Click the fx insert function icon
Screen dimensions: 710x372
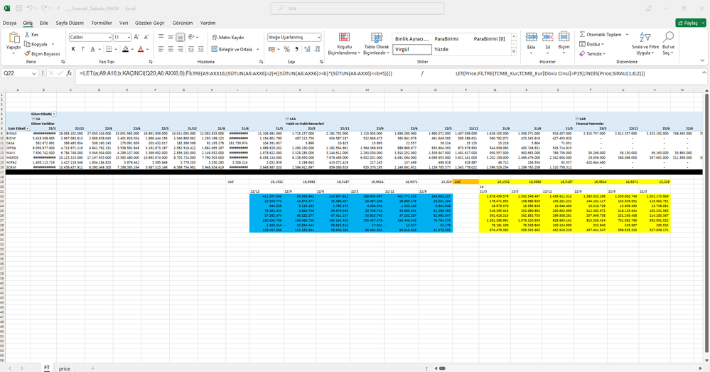point(69,73)
